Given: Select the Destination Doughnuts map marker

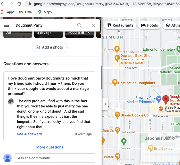Looking at the screenshot, I should 115,83.
